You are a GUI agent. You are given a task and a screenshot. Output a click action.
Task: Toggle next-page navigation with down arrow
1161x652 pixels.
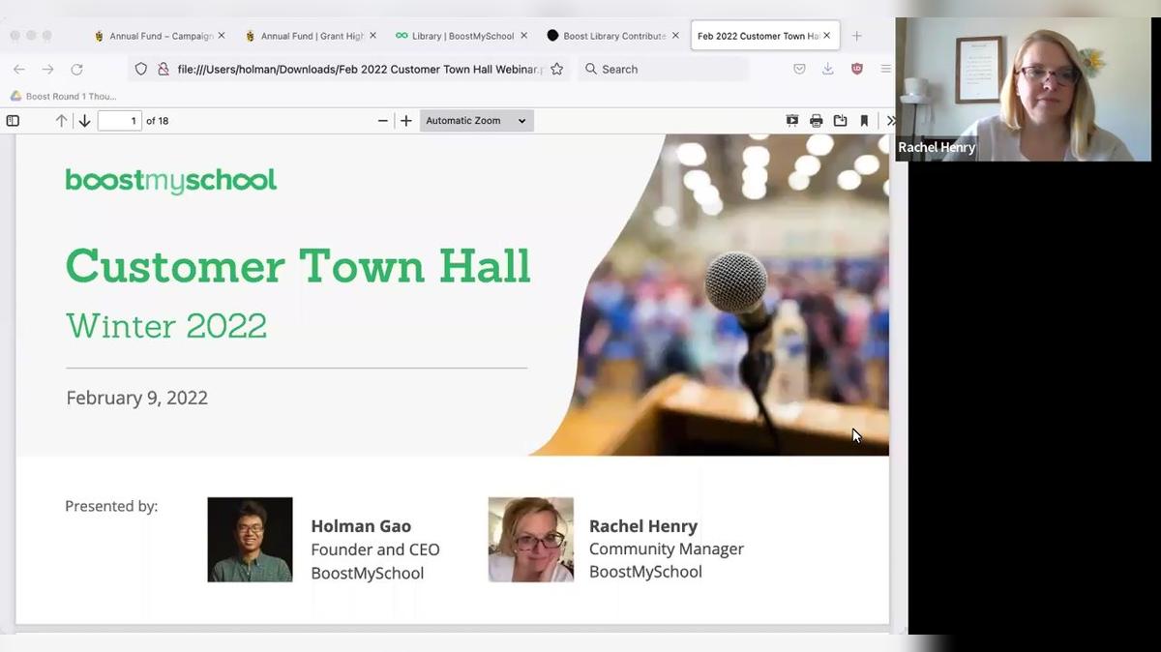click(84, 120)
